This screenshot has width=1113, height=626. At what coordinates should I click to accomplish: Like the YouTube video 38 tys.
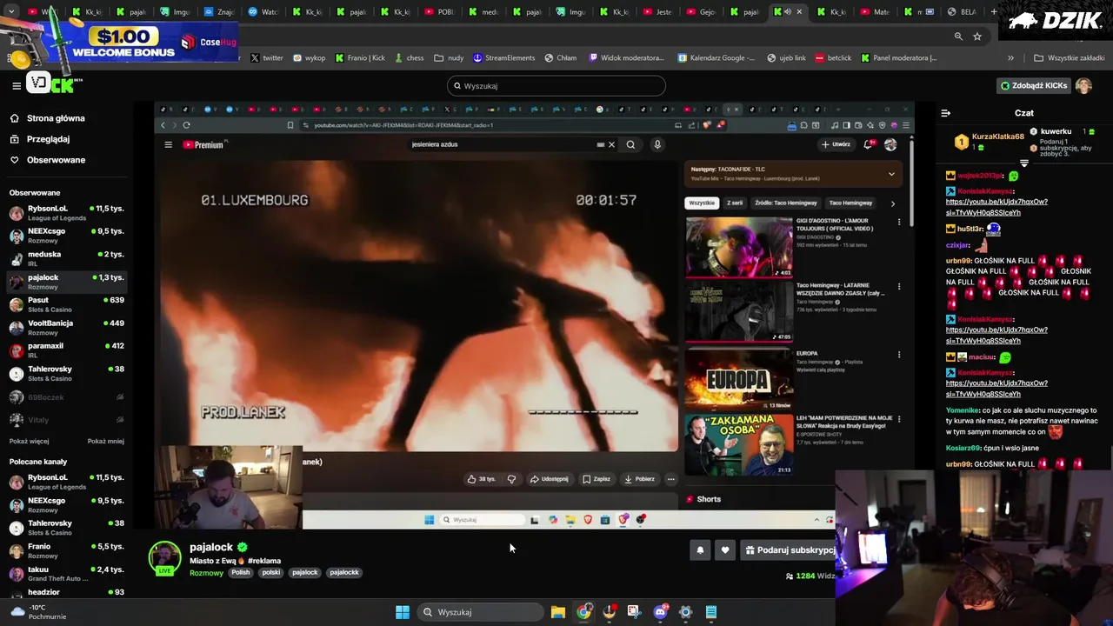point(481,479)
